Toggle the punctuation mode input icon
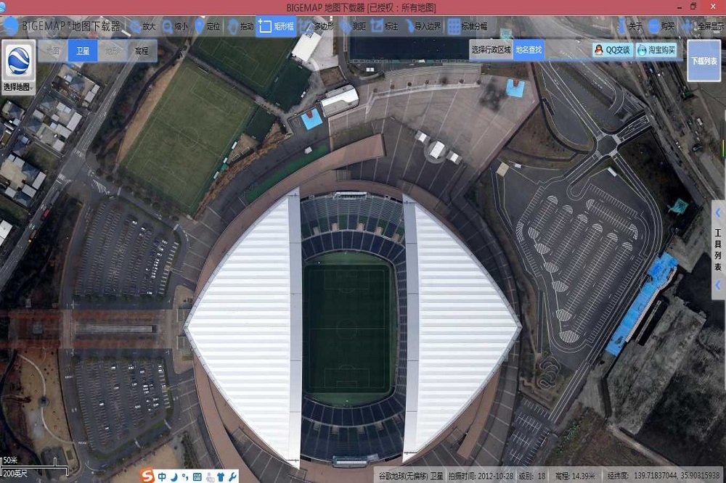 tap(185, 476)
